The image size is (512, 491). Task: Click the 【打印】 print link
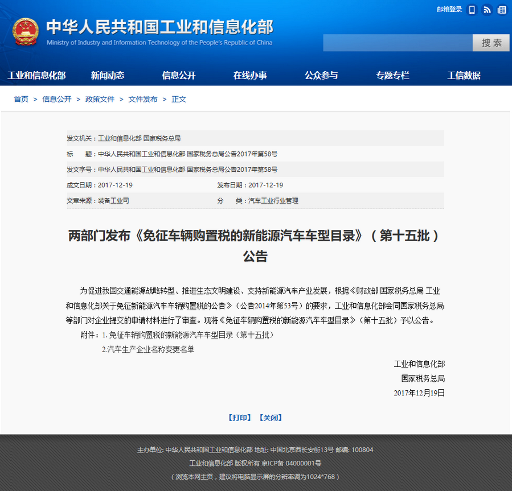[x=240, y=418]
